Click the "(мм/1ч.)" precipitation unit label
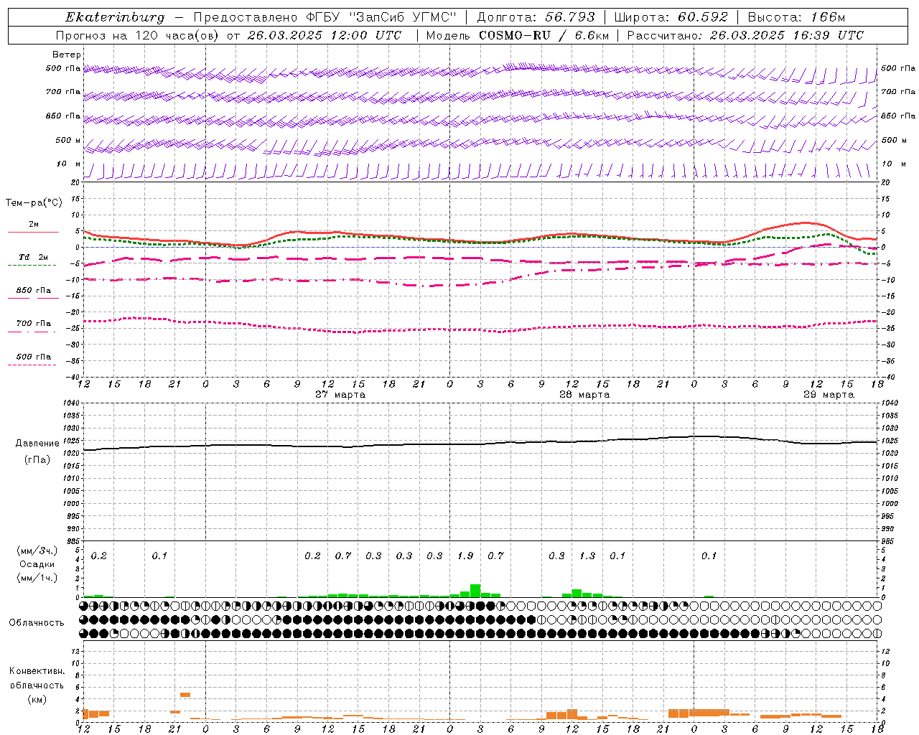Viewport: 919px width, 735px height. pyautogui.click(x=37, y=578)
